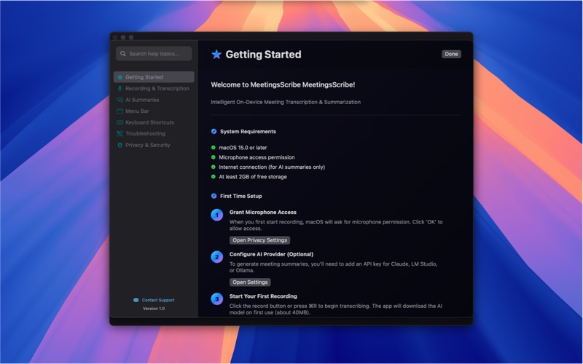The image size is (583, 364).
Task: Click the magnifying glass search icon
Action: point(122,54)
